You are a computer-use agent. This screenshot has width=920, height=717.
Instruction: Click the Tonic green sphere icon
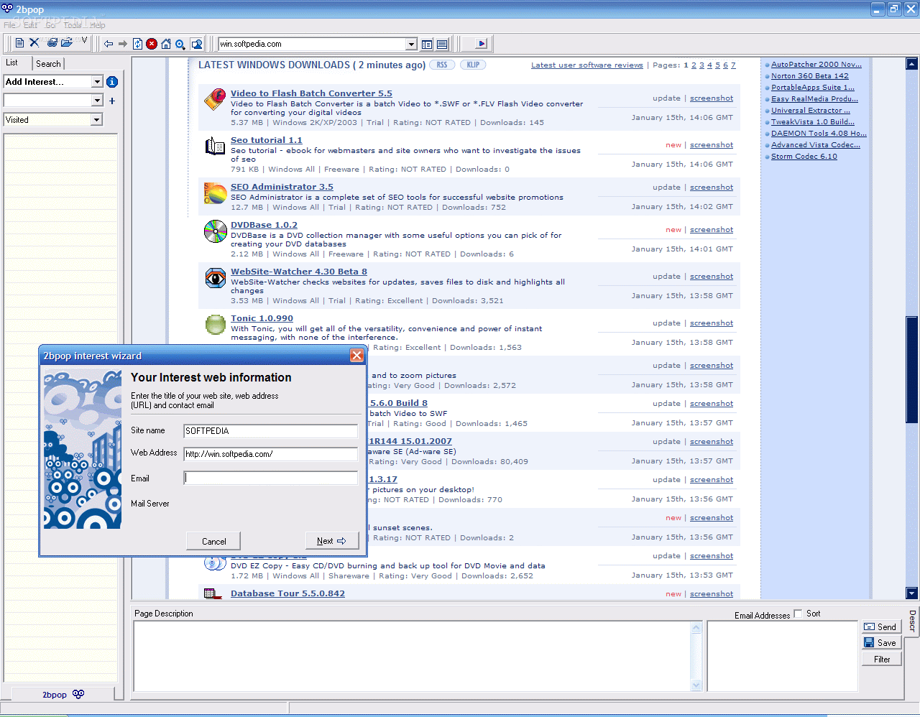(216, 324)
